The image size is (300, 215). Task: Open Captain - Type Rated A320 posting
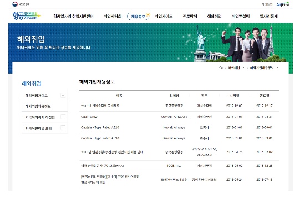coord(100,127)
